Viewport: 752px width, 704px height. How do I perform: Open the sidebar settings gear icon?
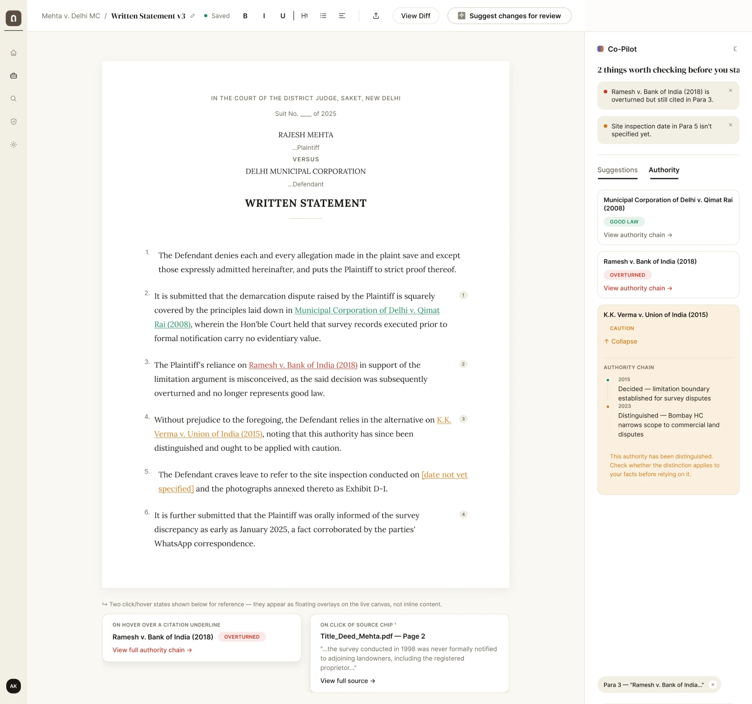coord(13,144)
